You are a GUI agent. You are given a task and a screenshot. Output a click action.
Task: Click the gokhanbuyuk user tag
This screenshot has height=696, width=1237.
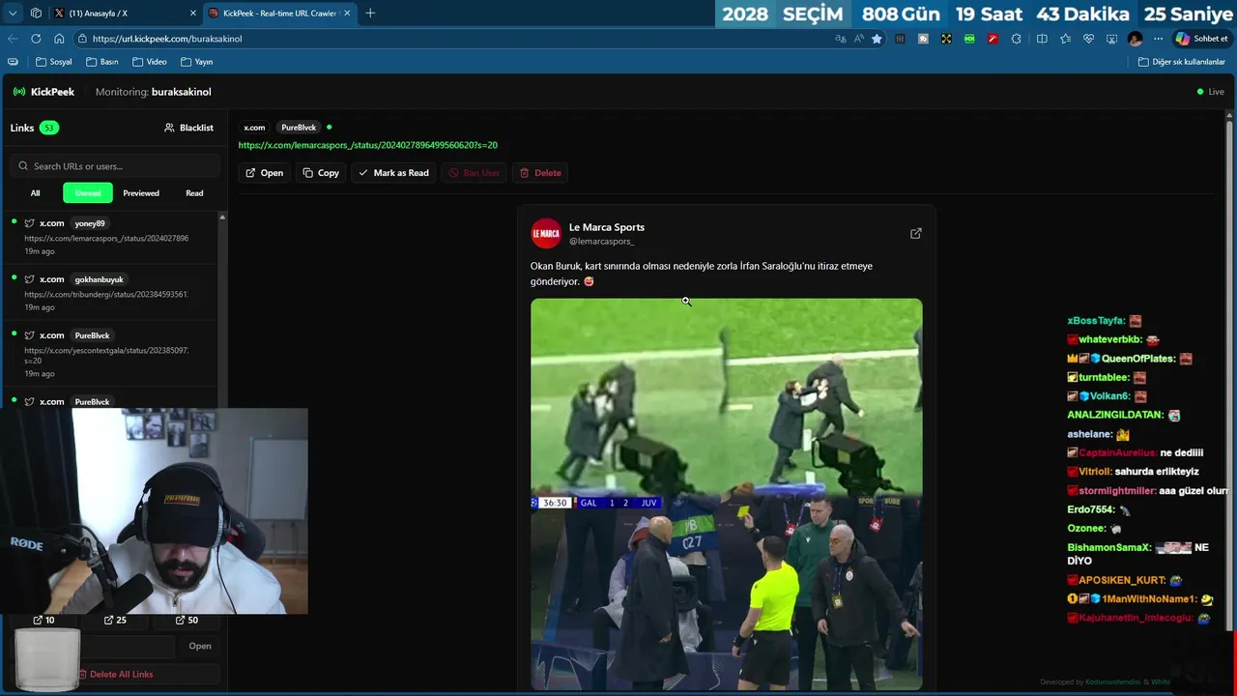click(99, 279)
